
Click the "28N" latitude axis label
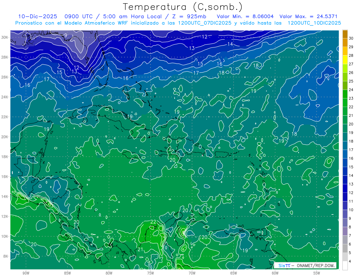coord(5,57)
